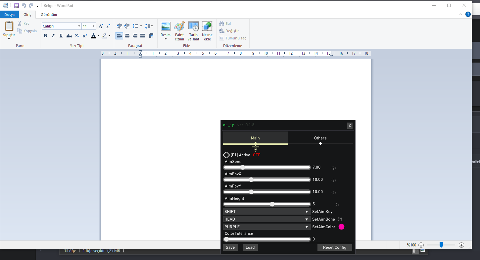Toggle bold formatting
Screen dimensions: 480x260
[45, 36]
